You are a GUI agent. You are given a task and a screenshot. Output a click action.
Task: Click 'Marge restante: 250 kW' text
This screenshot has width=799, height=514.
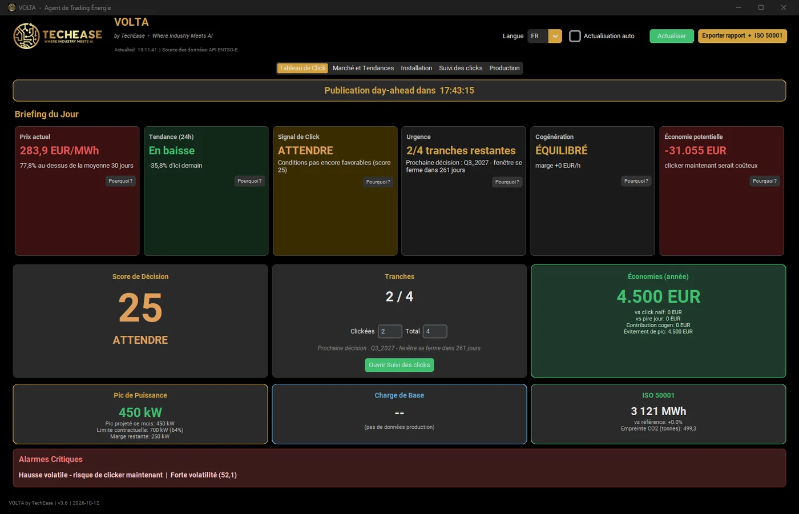point(140,437)
